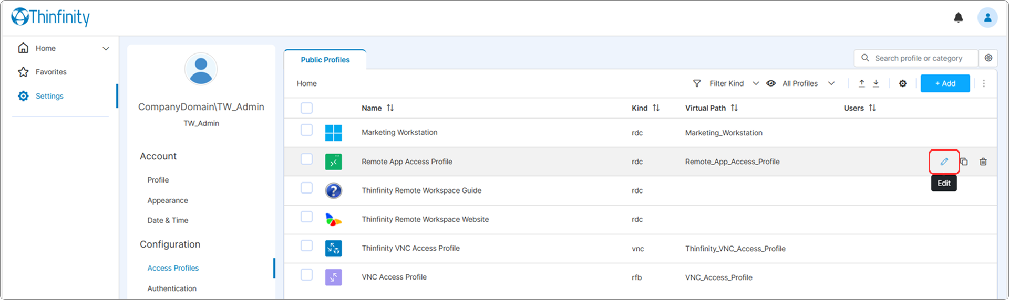Screen dimensions: 1009x300
Task: Click the Remote App Access Profile green icon
Action: click(x=334, y=162)
